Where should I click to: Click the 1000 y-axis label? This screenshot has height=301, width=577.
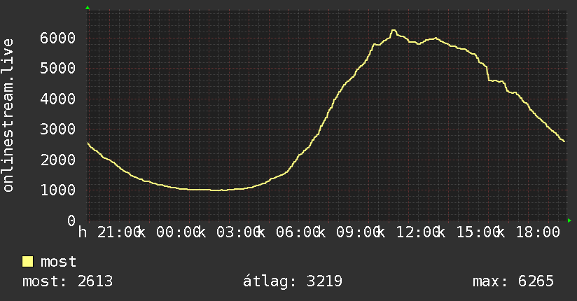pyautogui.click(x=58, y=190)
